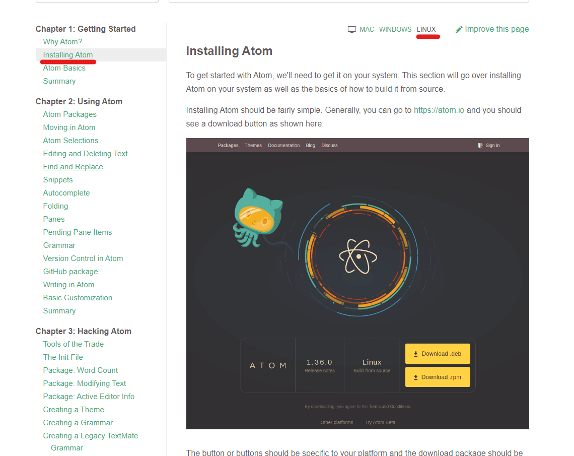The height and width of the screenshot is (456, 574).
Task: Click the download arrow icon on Download .rpm
Action: click(x=415, y=377)
